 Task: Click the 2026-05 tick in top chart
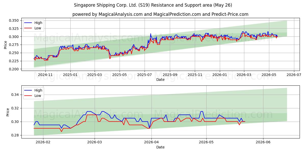click(x=269, y=75)
